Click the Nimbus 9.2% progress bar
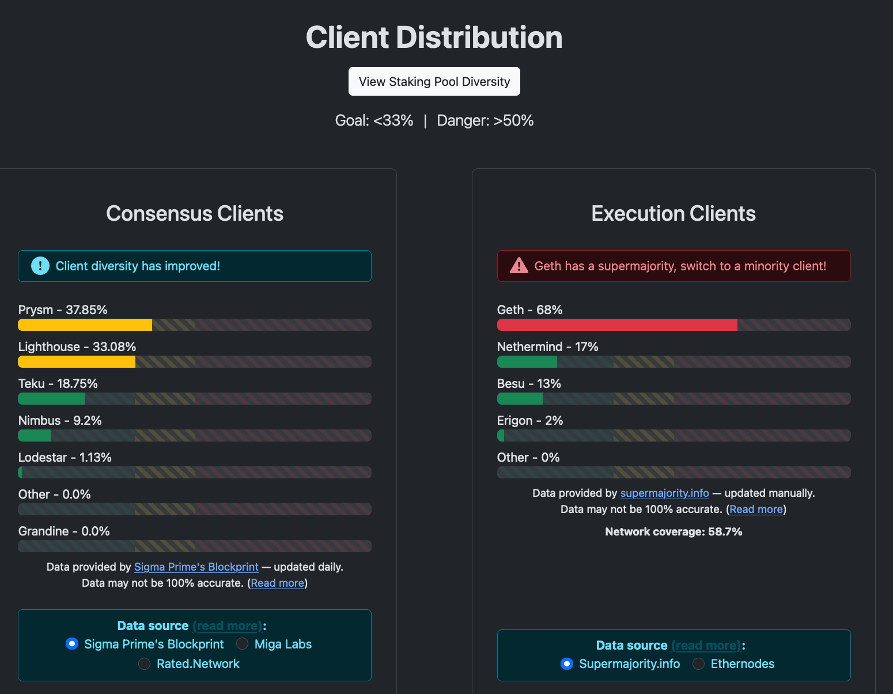The image size is (893, 694). pyautogui.click(x=195, y=435)
